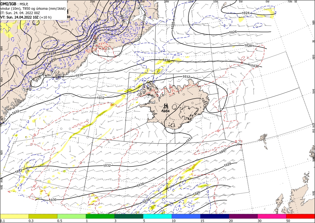This screenshot has width=315, height=223.
Task: Click the legend value "15"
Action: pos(202,221)
